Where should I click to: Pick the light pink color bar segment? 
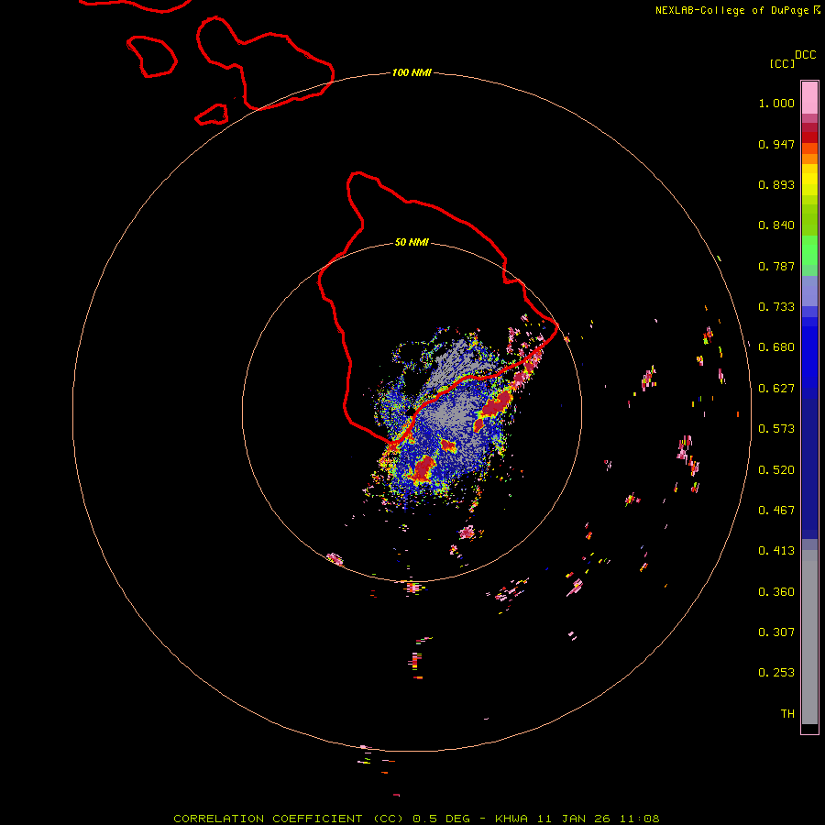pos(809,98)
